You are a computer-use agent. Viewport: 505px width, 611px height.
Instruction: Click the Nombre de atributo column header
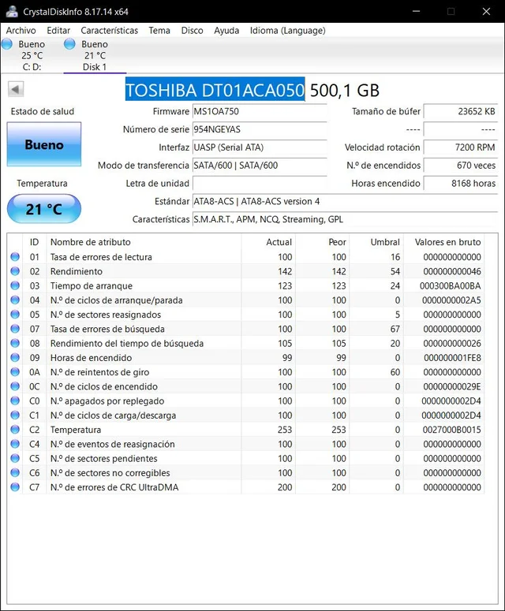(144, 242)
